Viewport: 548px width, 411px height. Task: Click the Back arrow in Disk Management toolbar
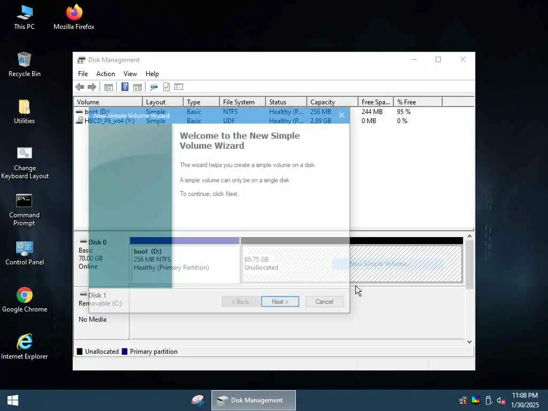coord(80,87)
